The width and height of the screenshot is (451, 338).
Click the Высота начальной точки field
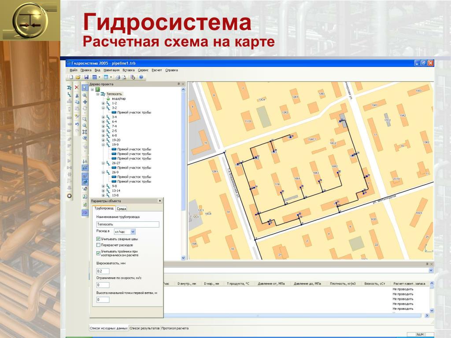(x=103, y=300)
